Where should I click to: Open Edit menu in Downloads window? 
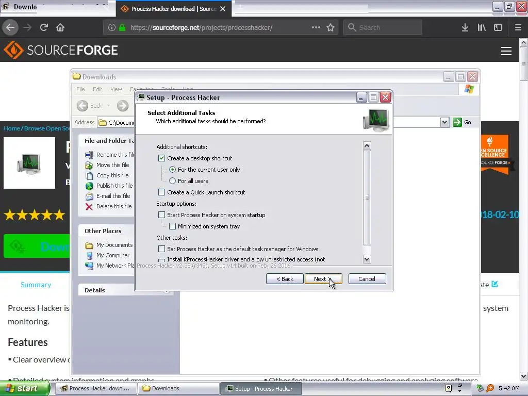[x=97, y=89]
